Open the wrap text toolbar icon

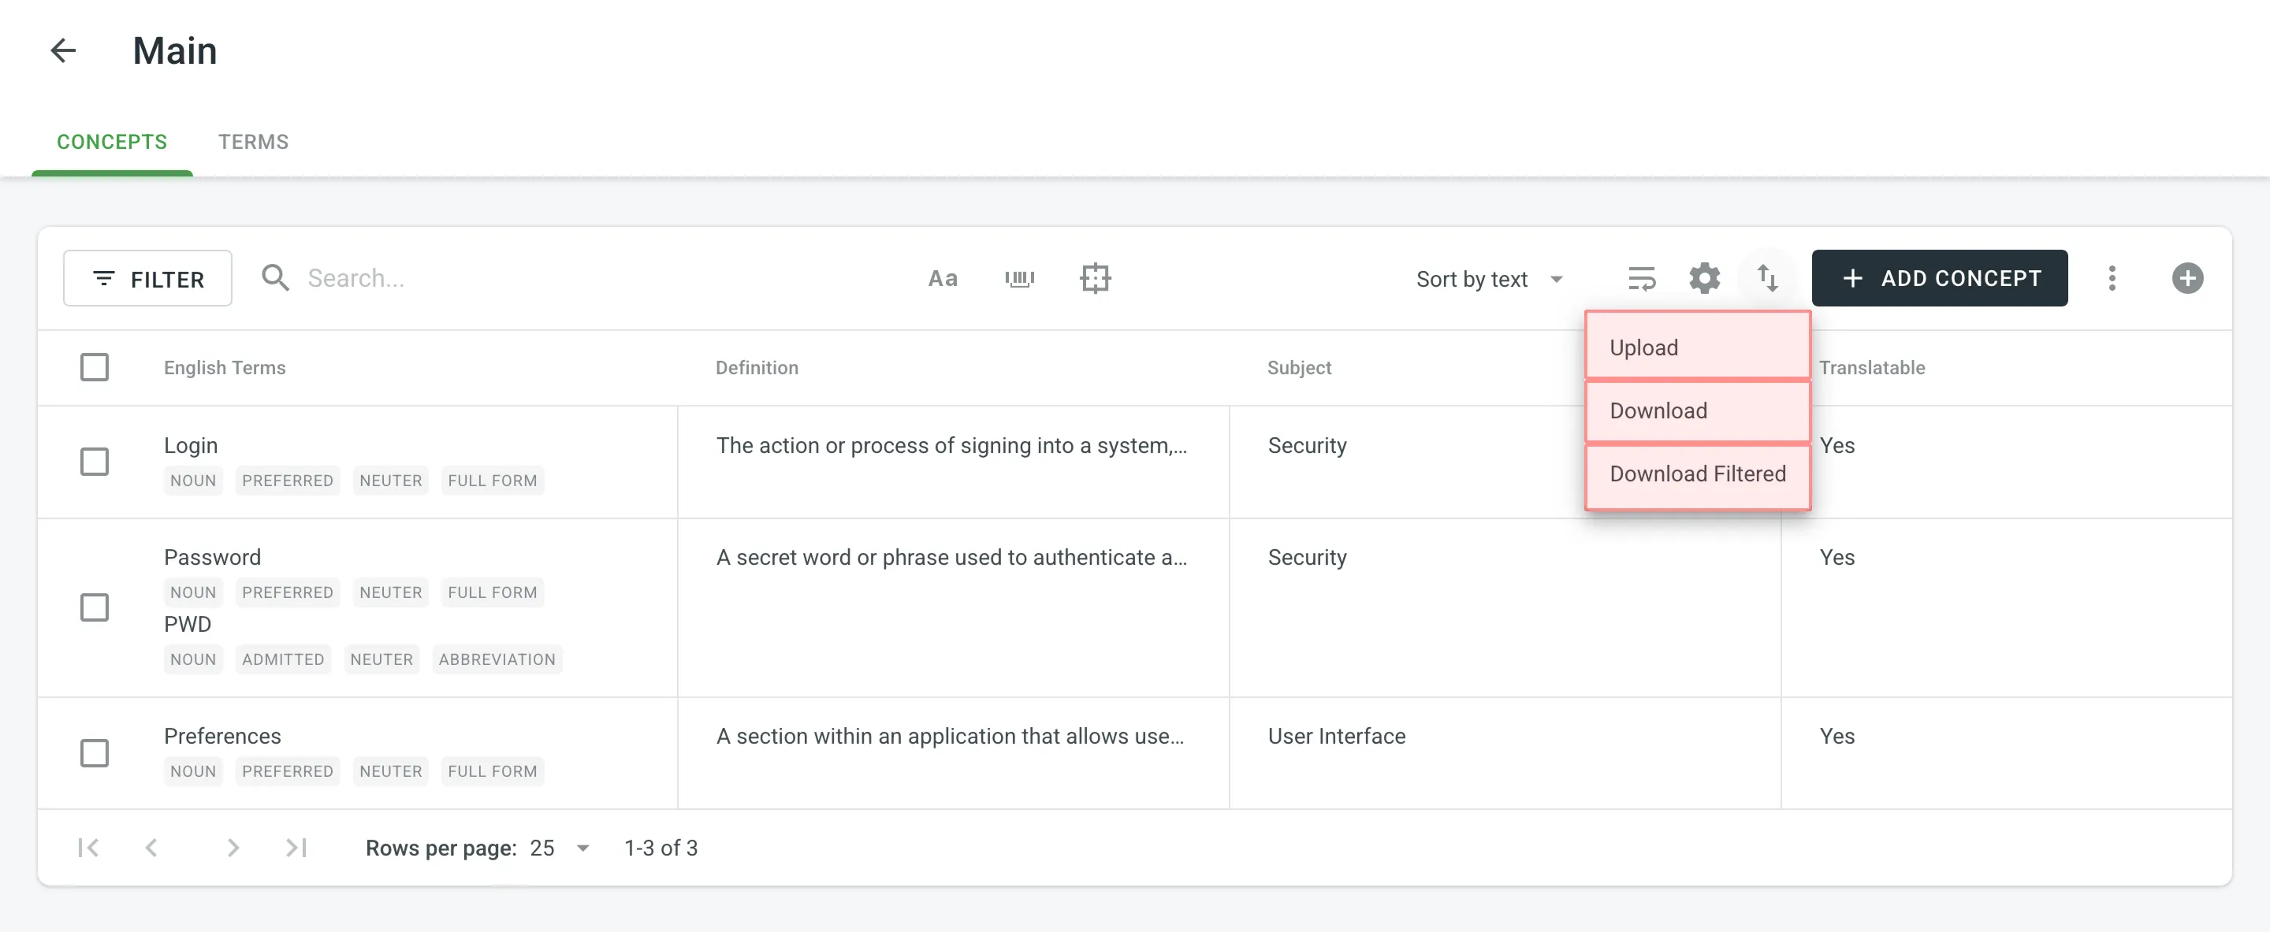1642,278
